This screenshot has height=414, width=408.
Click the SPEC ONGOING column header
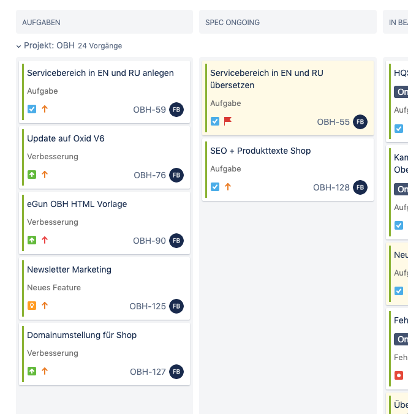tap(233, 23)
